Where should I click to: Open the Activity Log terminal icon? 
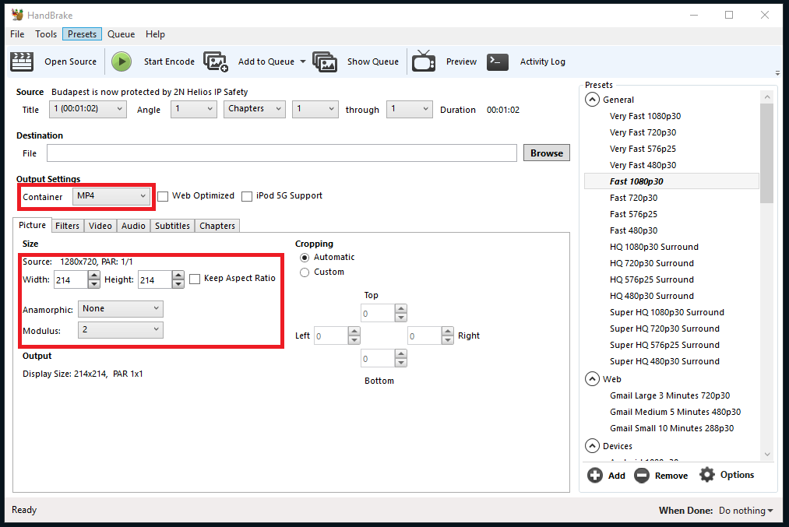[498, 61]
